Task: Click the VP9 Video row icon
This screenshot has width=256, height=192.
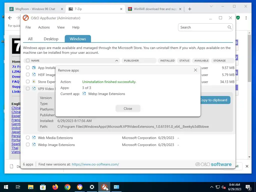Action: [34, 88]
